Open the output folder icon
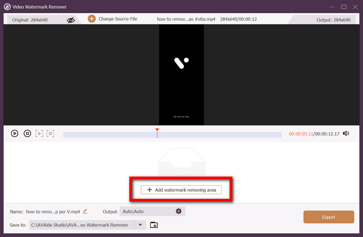Screen dimensions: 363x237 point(154,225)
